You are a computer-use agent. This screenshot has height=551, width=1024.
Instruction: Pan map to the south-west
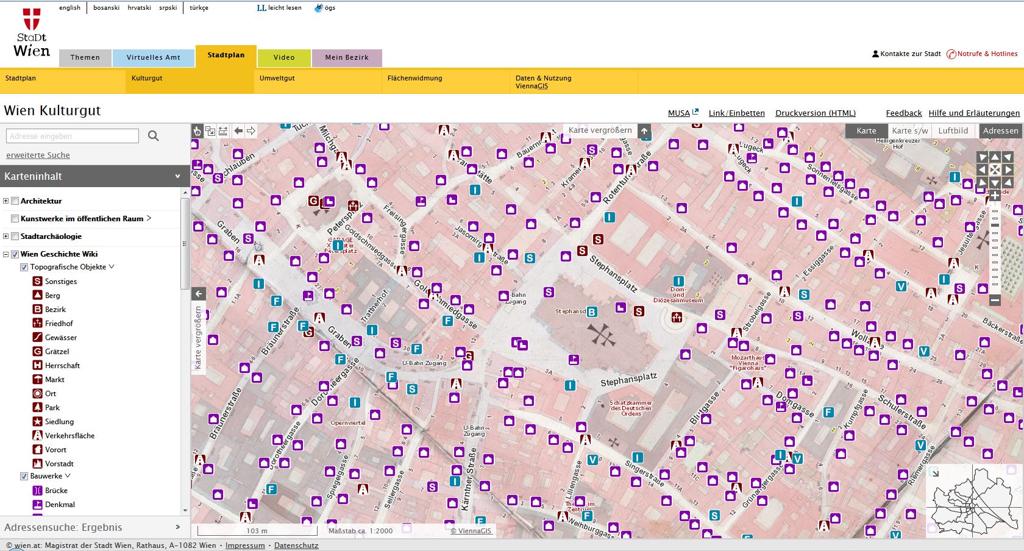(982, 182)
